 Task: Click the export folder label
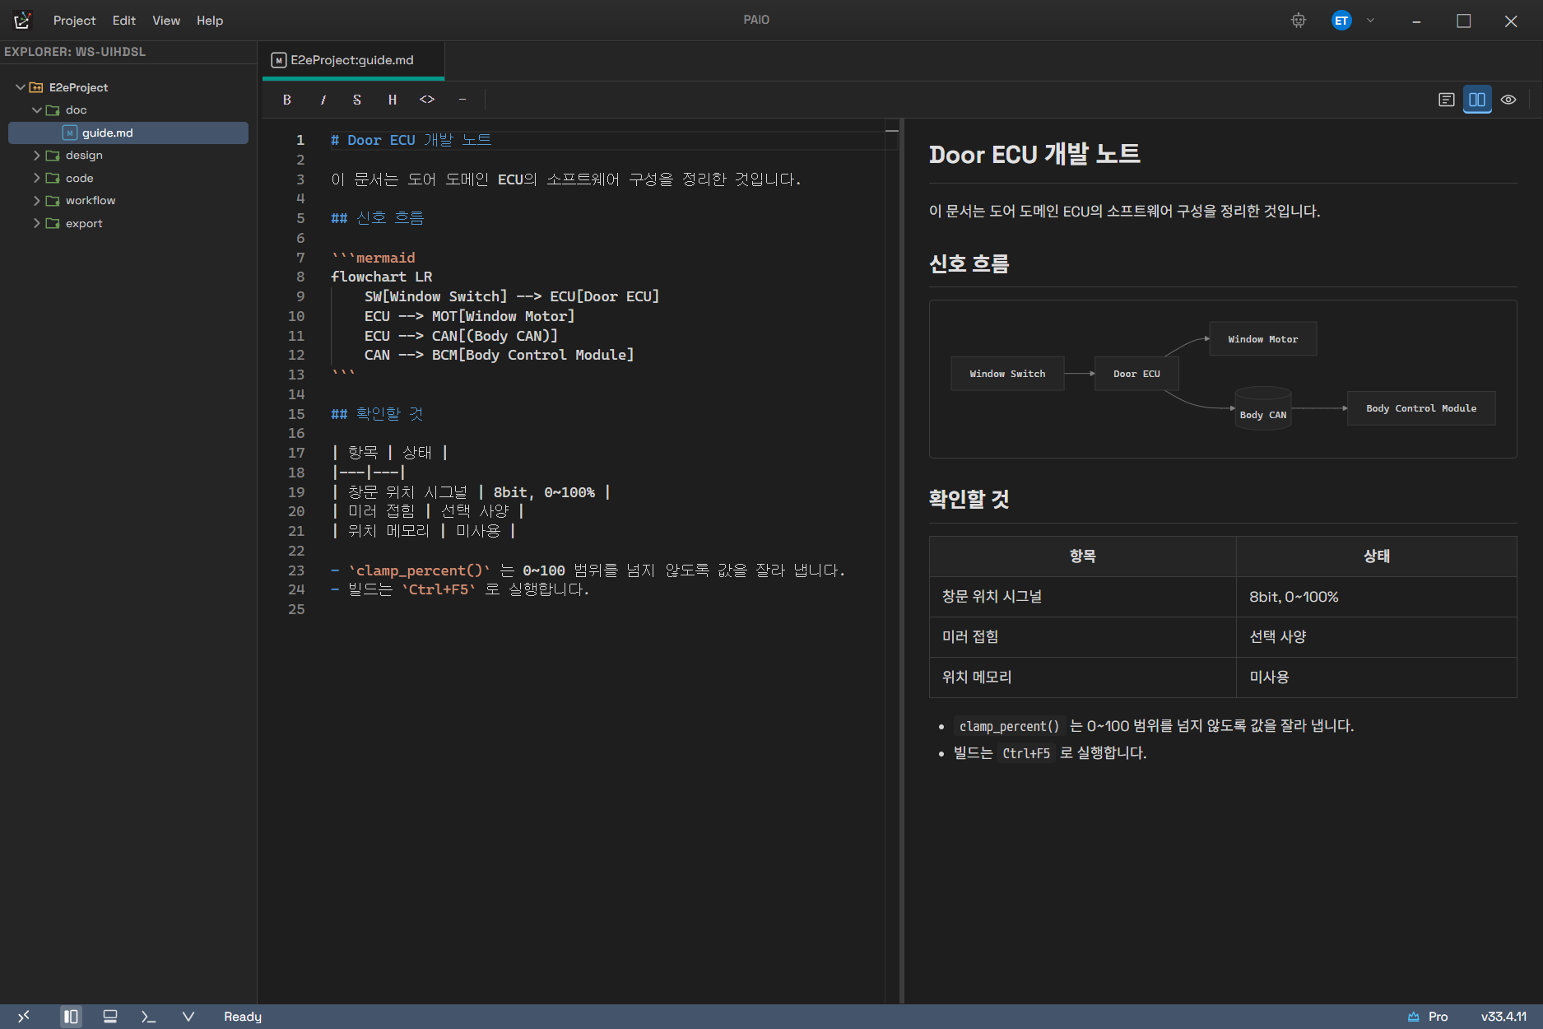point(84,223)
